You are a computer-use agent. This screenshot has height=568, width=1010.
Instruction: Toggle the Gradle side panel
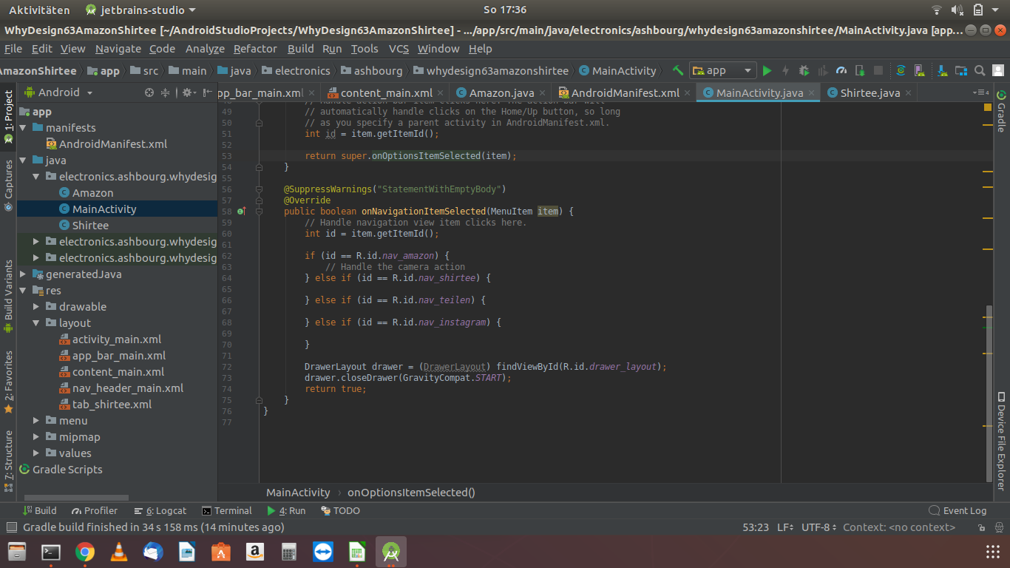pyautogui.click(x=1001, y=111)
